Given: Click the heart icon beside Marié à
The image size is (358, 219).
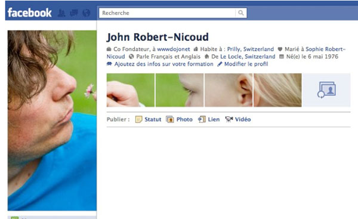Looking at the screenshot, I should coord(280,49).
